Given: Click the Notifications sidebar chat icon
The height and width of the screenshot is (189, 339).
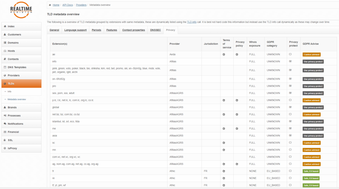Looking at the screenshot, I should (x=5, y=124).
